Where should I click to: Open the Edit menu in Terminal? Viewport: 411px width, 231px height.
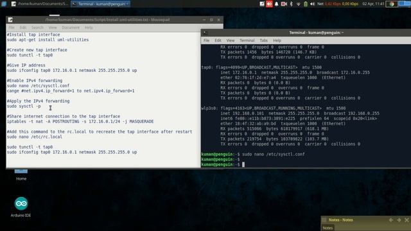click(x=218, y=40)
